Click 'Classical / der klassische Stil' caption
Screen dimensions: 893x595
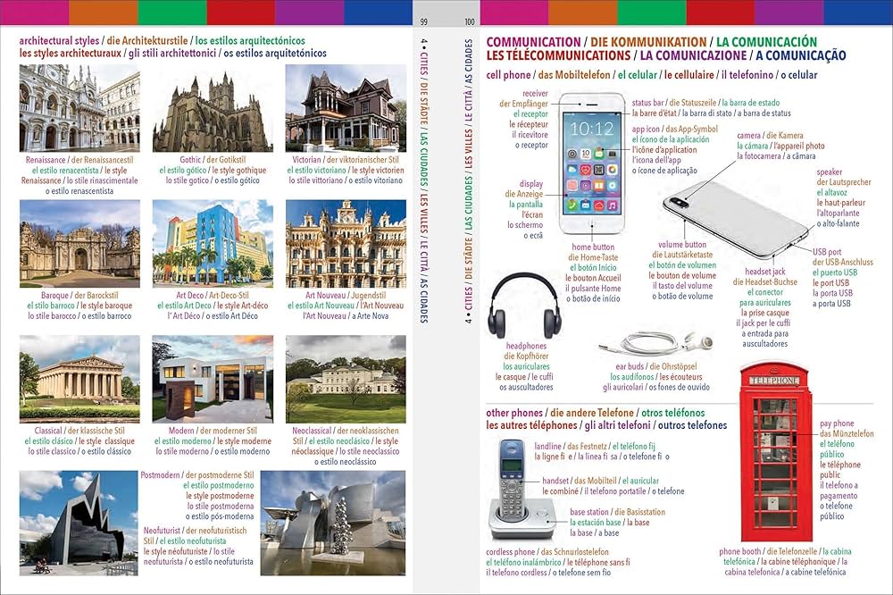(79, 431)
